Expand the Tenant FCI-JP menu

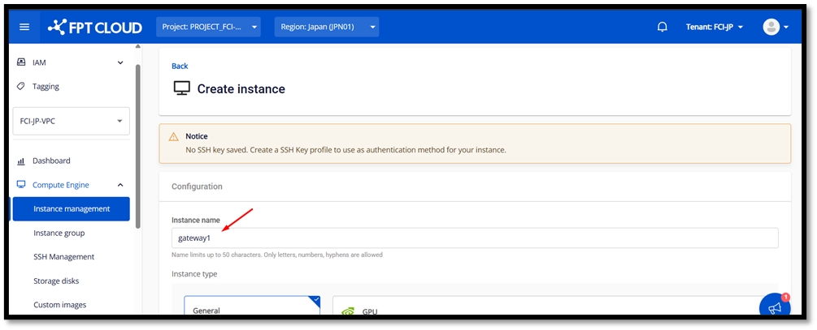pyautogui.click(x=715, y=27)
